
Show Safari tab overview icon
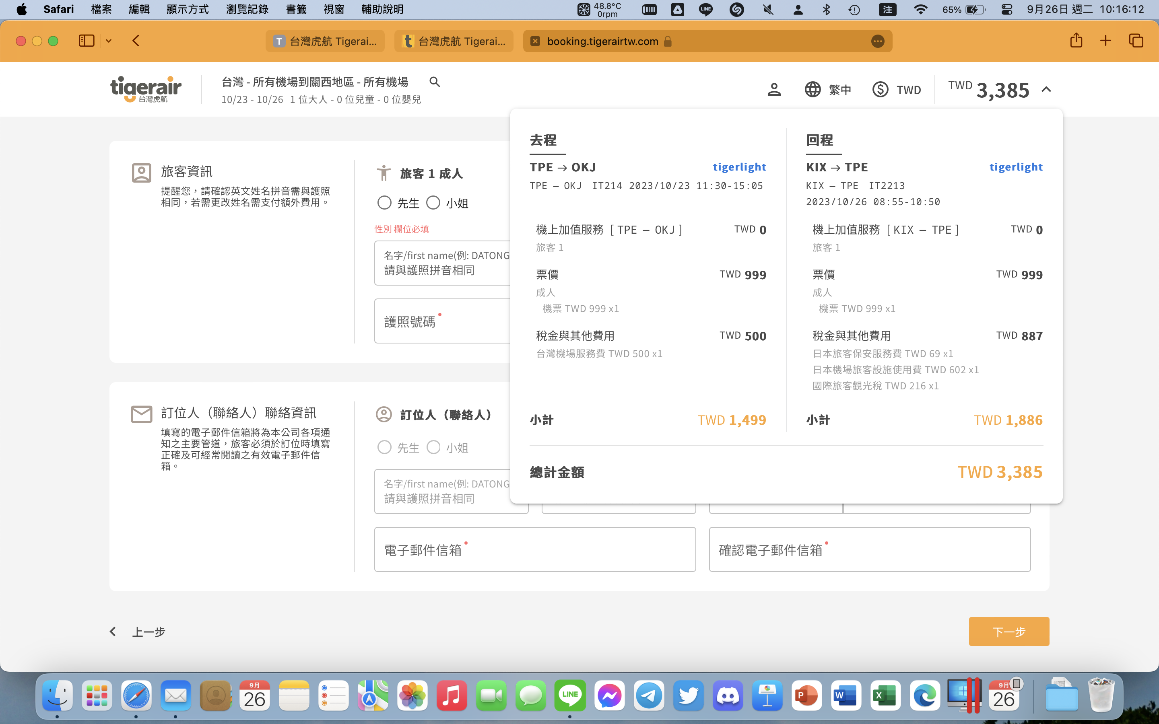[x=1136, y=41]
